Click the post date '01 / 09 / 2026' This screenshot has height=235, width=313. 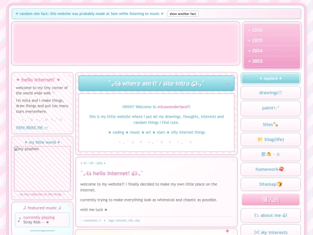click(93, 163)
